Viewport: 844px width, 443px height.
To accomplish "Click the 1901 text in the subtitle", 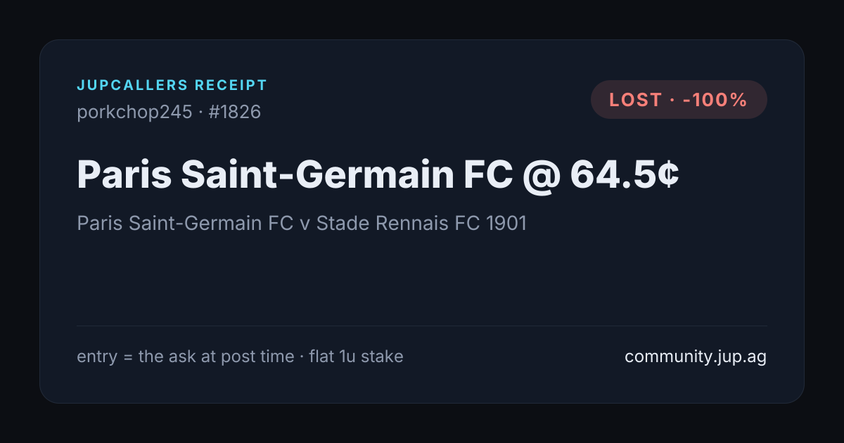I will click(x=506, y=224).
